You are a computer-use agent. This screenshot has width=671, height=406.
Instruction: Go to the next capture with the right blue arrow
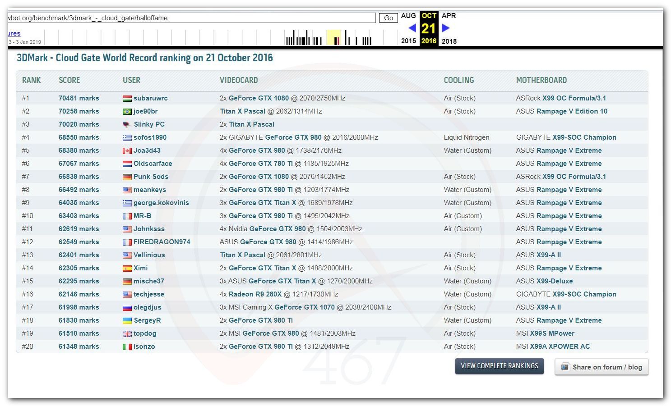coord(446,28)
